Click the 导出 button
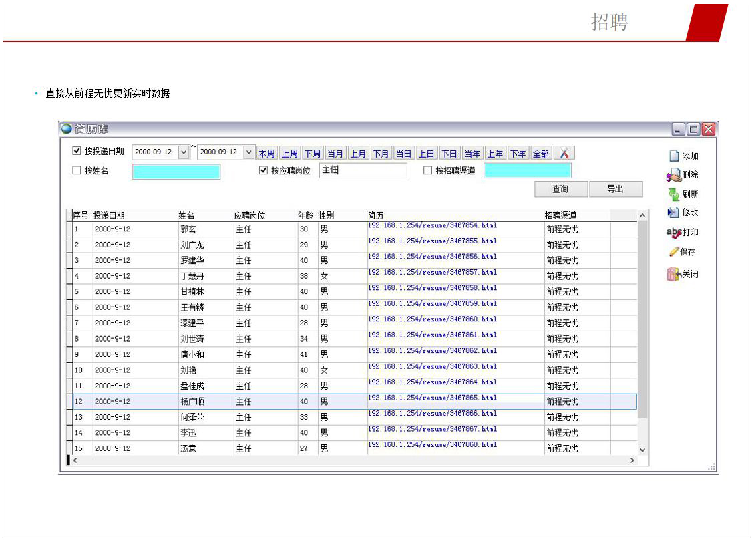 [x=615, y=189]
